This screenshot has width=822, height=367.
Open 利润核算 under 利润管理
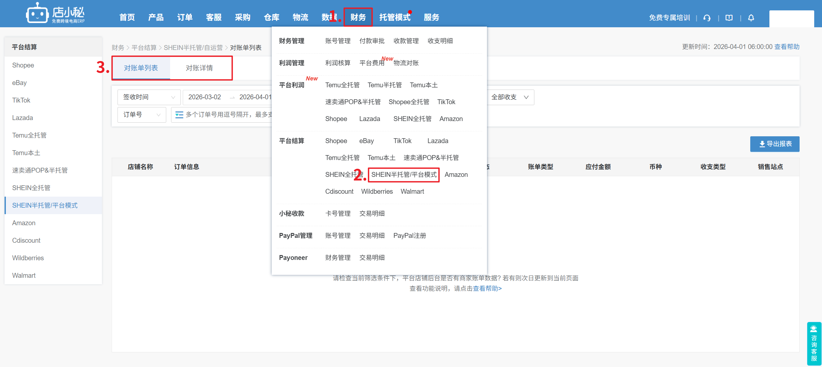pyautogui.click(x=338, y=63)
